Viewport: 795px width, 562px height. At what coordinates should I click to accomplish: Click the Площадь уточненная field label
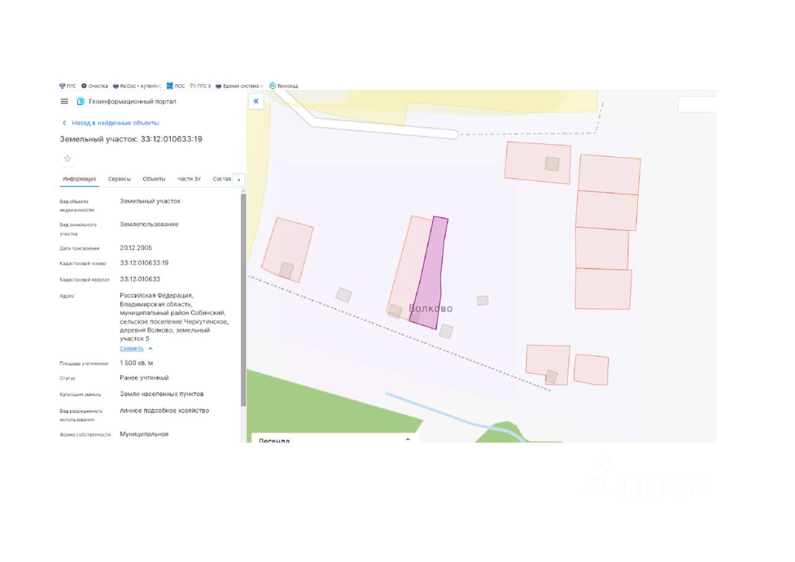pyautogui.click(x=84, y=364)
